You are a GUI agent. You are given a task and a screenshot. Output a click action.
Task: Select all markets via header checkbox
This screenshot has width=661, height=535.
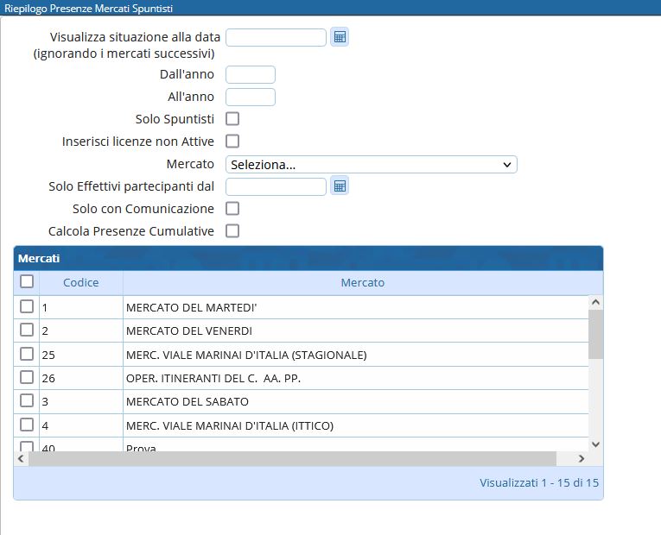tap(27, 282)
